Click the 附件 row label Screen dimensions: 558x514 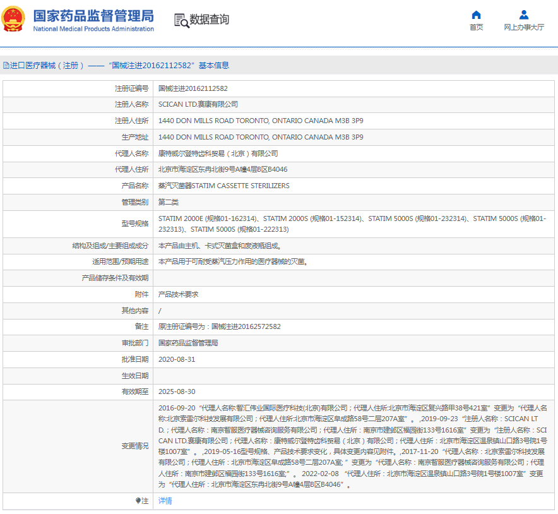[x=141, y=294]
